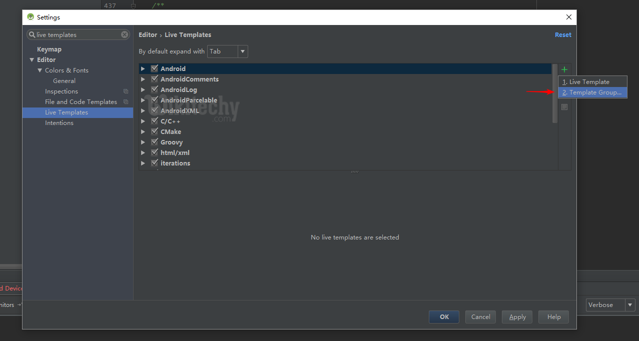This screenshot has height=341, width=639.
Task: Click the copy icon next to Inspections
Action: click(x=126, y=91)
